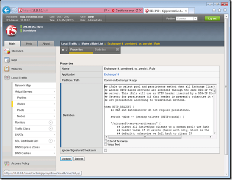Switch to the Help tab

tap(29, 44)
